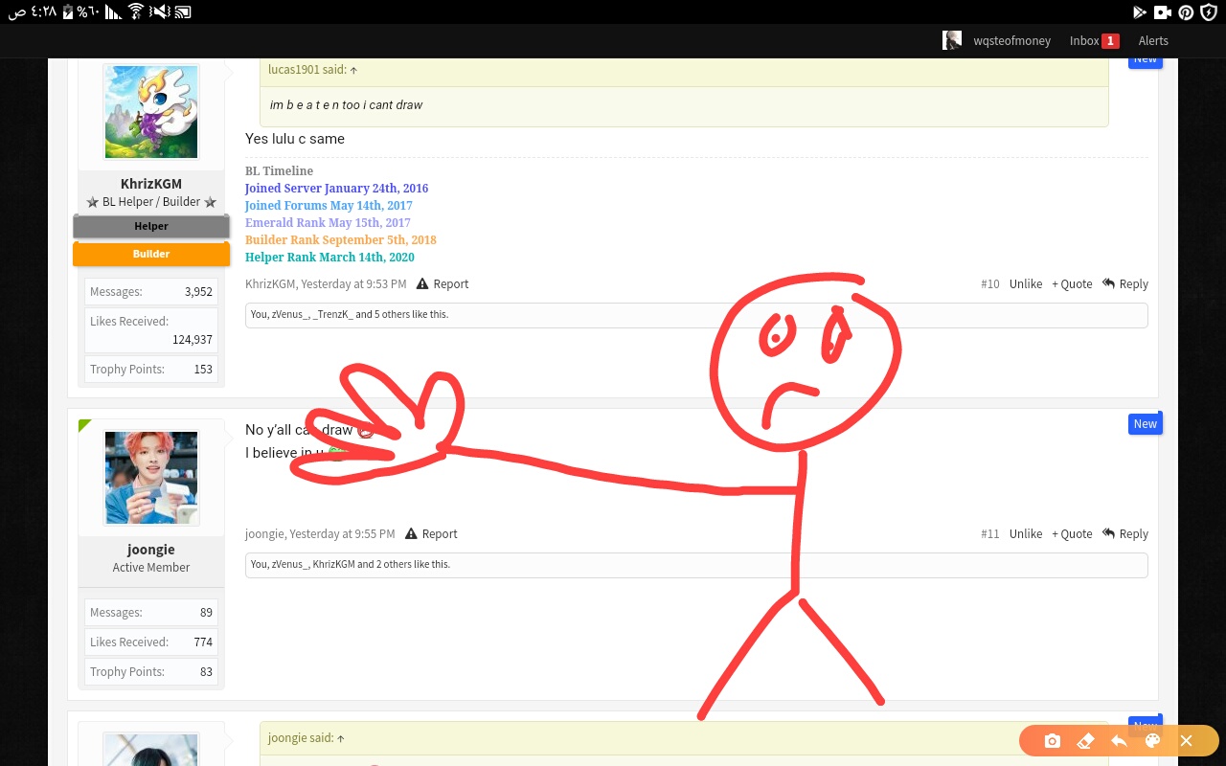
Task: Tap the camera capture icon in the orange toolbar
Action: [1053, 741]
